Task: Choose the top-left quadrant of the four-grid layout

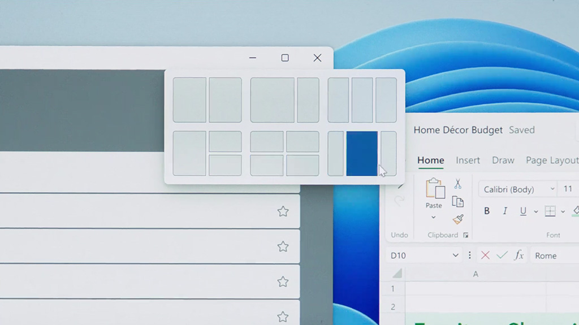Action: click(267, 141)
